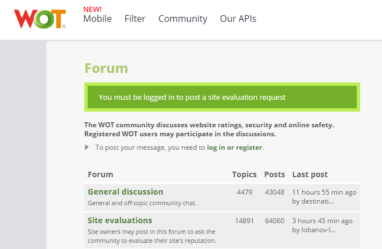Open the Site evaluations forum
This screenshot has width=382, height=249.
(120, 220)
